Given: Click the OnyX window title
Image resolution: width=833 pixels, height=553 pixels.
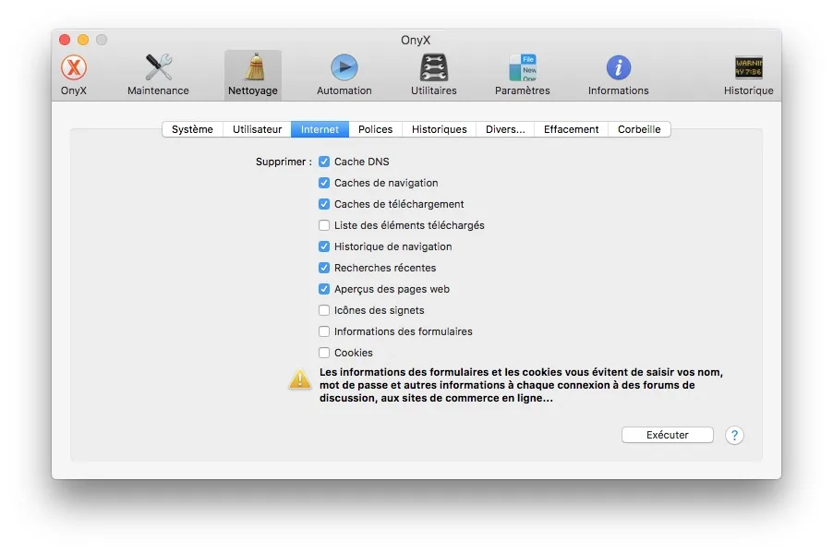Looking at the screenshot, I should pyautogui.click(x=416, y=40).
